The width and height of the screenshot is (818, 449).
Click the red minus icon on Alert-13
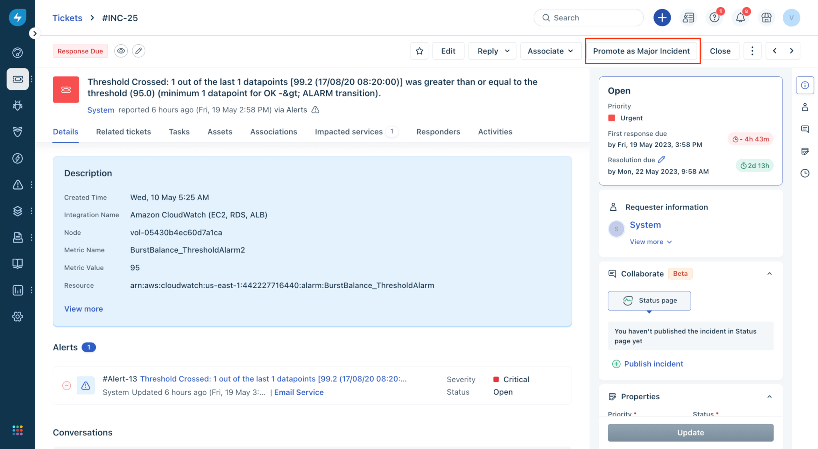pyautogui.click(x=67, y=386)
